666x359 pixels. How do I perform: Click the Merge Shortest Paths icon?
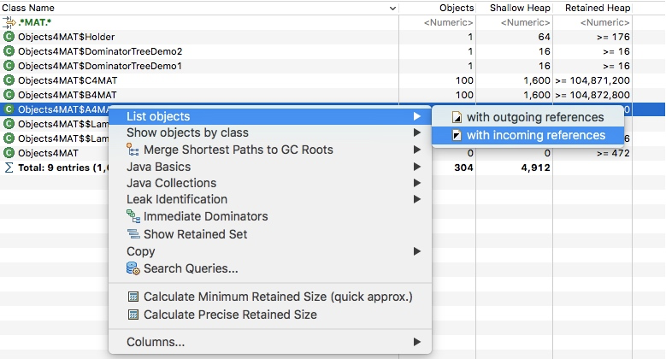[x=133, y=150]
